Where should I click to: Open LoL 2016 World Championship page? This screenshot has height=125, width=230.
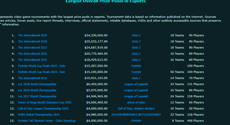pyautogui.click(x=37, y=90)
